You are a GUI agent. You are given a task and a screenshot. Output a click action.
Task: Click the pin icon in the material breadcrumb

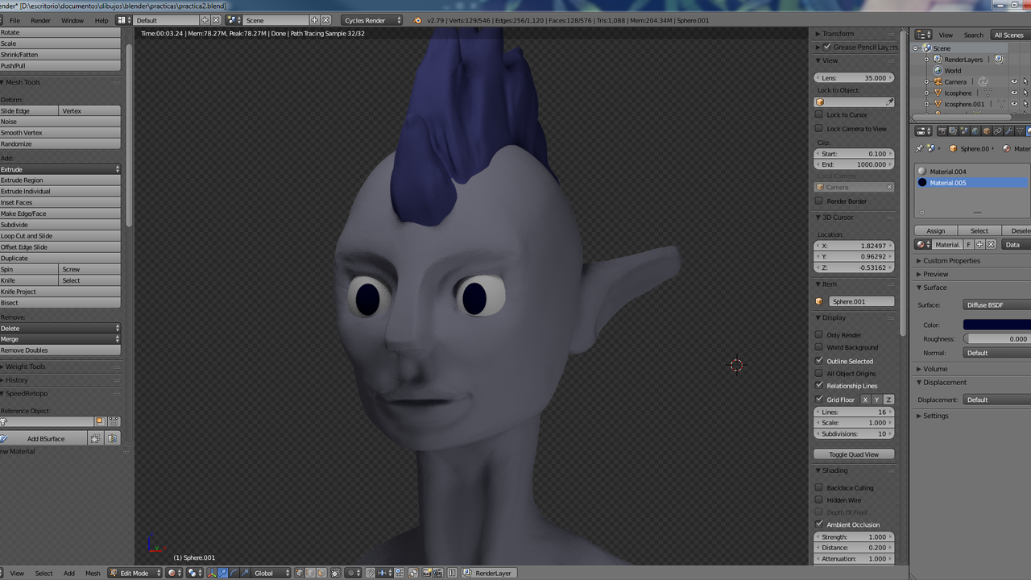click(x=918, y=148)
